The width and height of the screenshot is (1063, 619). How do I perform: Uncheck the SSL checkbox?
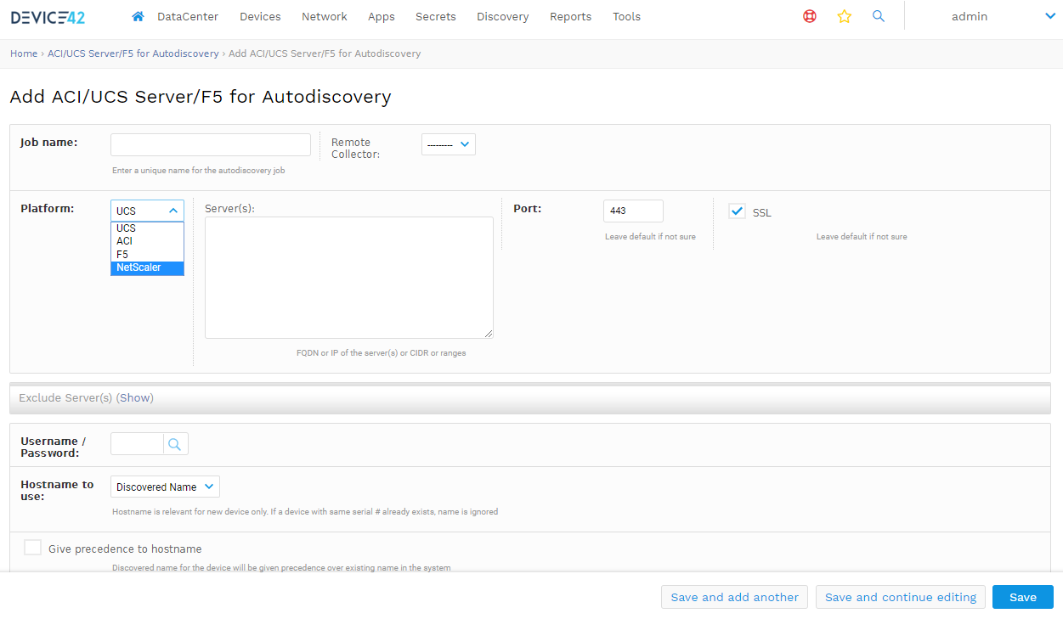tap(738, 211)
